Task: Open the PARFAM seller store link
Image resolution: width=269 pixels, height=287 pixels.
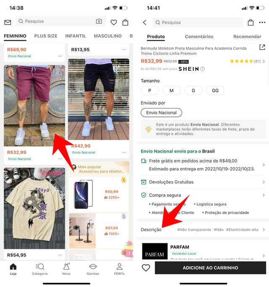Action: coord(203,251)
